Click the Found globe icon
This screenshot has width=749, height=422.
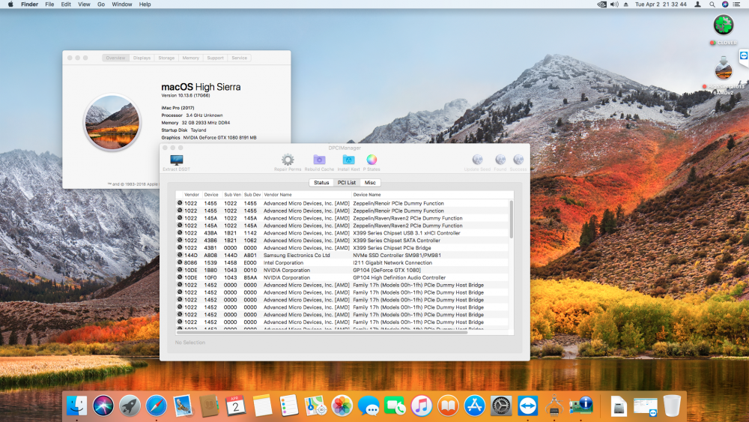500,160
